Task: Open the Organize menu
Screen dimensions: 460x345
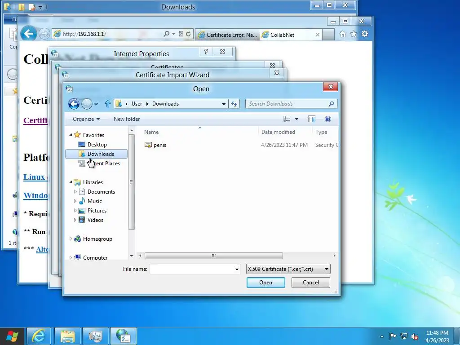Action: [x=86, y=119]
